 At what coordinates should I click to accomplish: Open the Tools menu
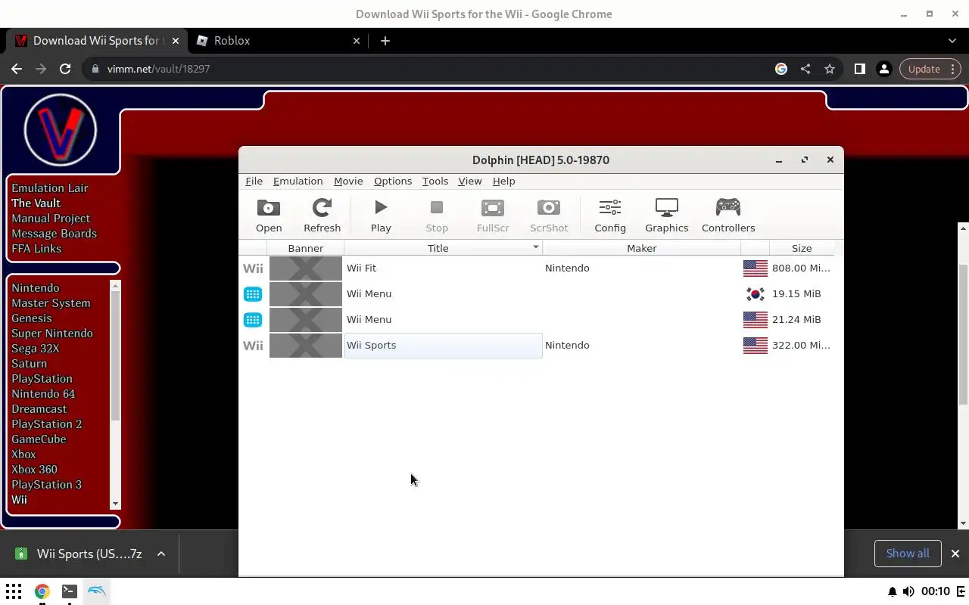pos(435,181)
